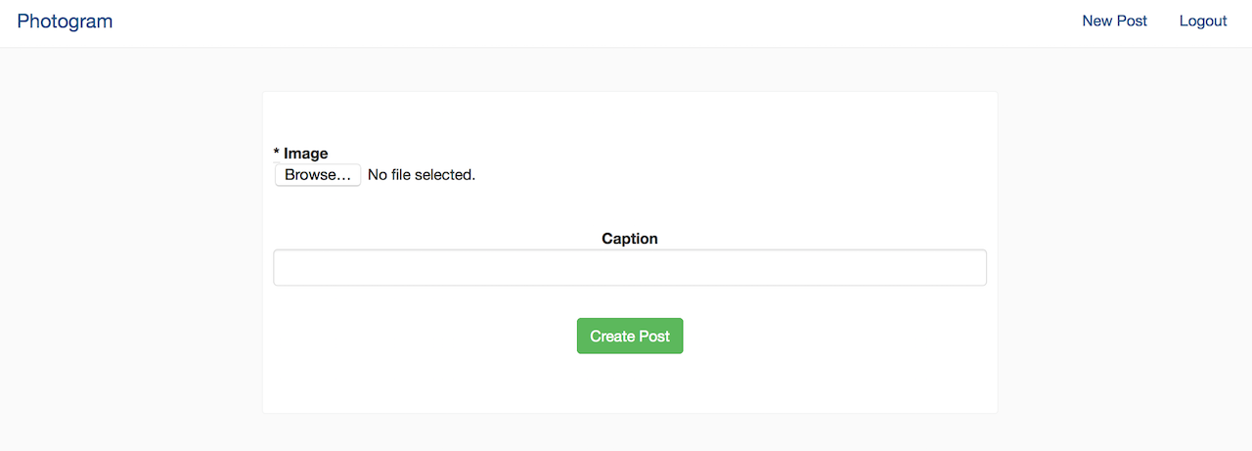Viewport: 1252px width, 451px height.
Task: Click blank space in the top navigation bar
Action: [587, 23]
